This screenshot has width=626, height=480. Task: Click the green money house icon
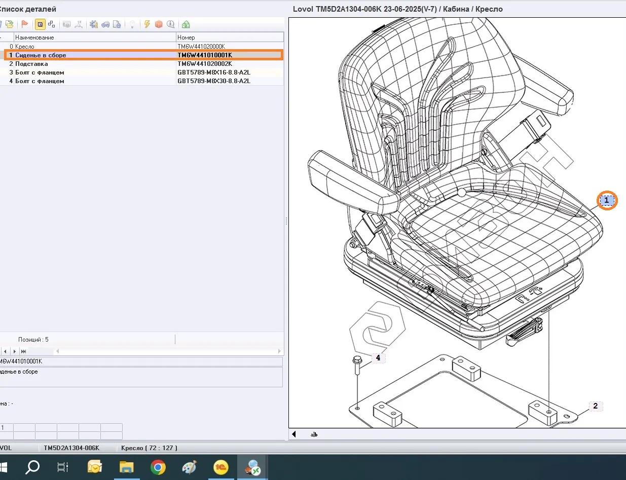(x=186, y=24)
